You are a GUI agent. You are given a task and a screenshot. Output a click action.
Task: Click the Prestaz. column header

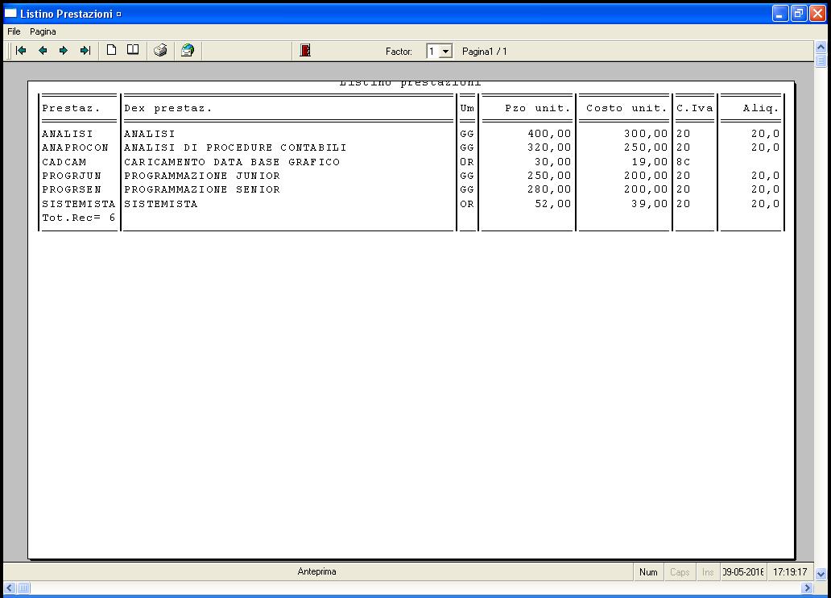[71, 108]
